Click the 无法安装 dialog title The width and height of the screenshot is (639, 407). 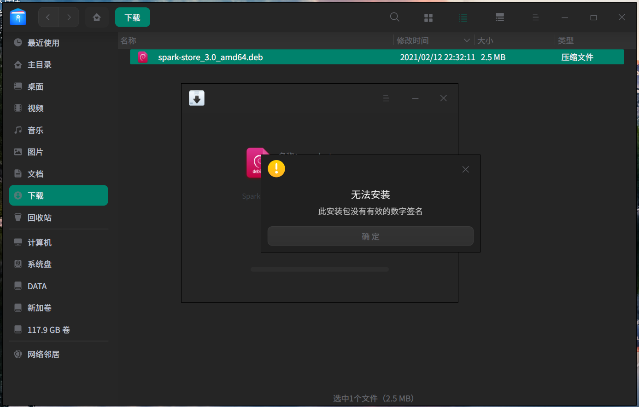tap(370, 195)
